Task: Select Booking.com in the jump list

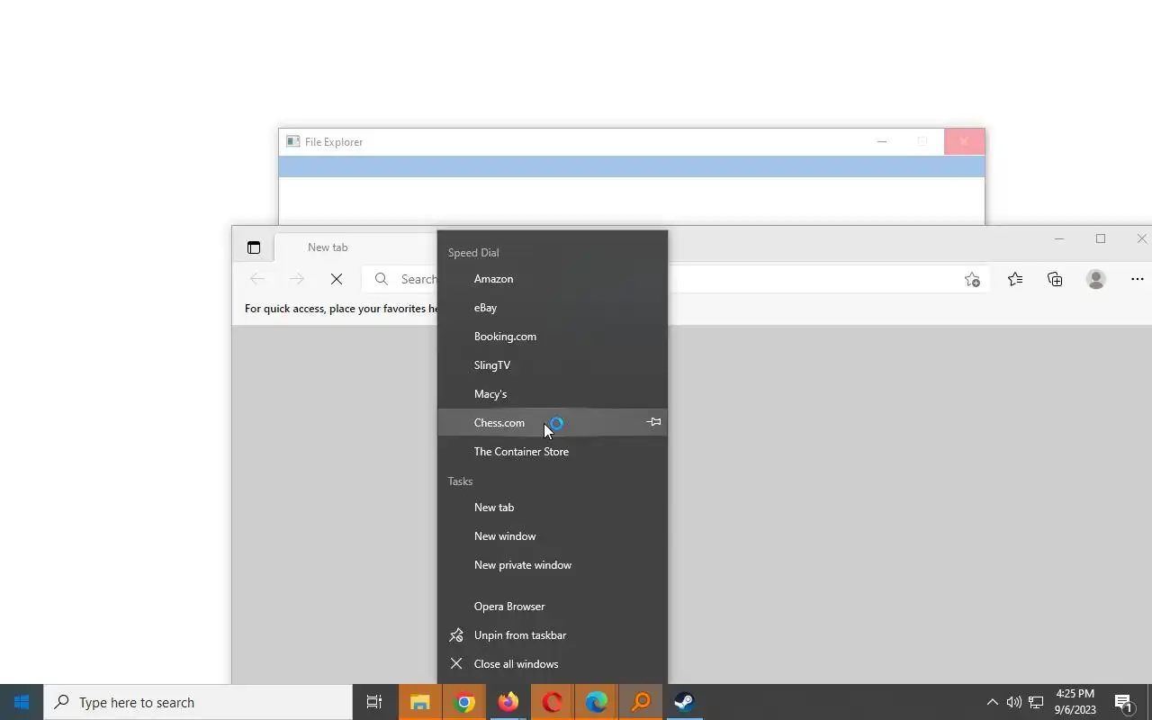Action: 552,337
